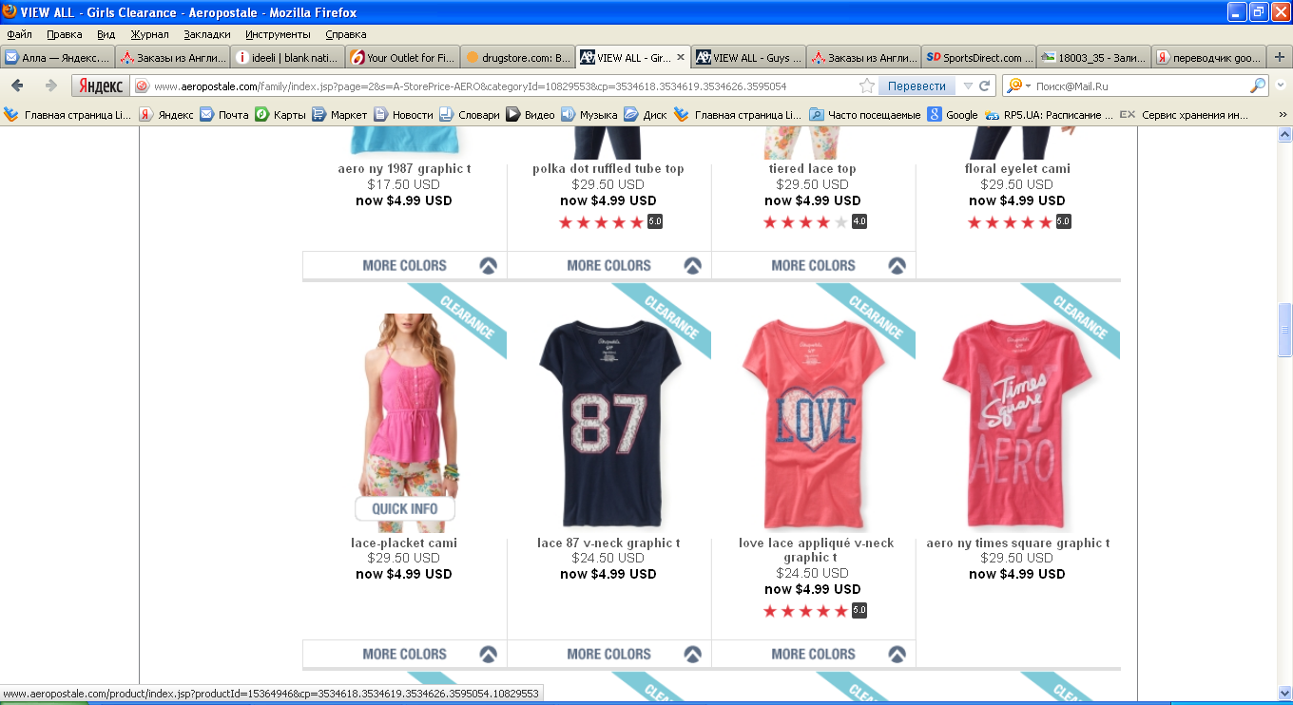This screenshot has height=705, width=1293.
Task: Open the Диск bookmark
Action: (x=646, y=115)
